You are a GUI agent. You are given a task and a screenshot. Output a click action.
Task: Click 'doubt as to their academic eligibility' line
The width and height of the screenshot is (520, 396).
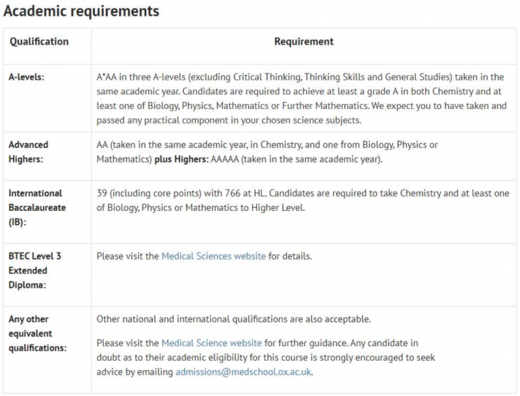(266, 357)
